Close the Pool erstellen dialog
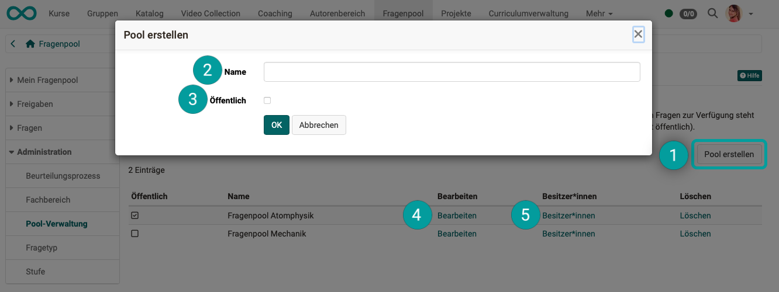Viewport: 779px width, 292px height. click(x=638, y=34)
